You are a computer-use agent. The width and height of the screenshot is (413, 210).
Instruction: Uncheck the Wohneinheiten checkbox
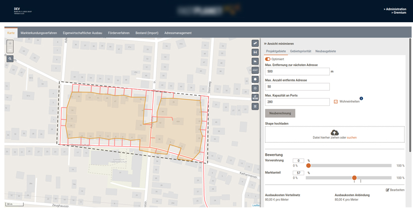click(336, 102)
